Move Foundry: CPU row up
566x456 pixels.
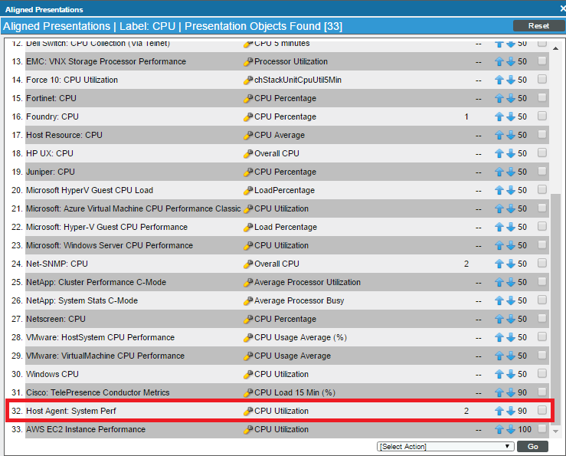coord(499,116)
